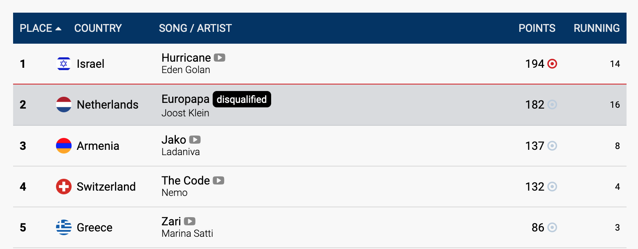Play The Code video icon
This screenshot has height=249, width=638.
click(x=219, y=180)
